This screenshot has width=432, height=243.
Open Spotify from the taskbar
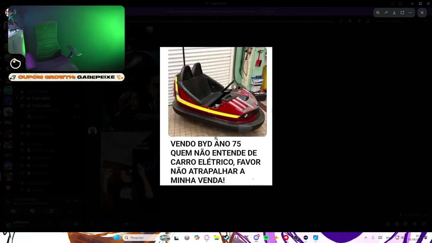(x=266, y=238)
